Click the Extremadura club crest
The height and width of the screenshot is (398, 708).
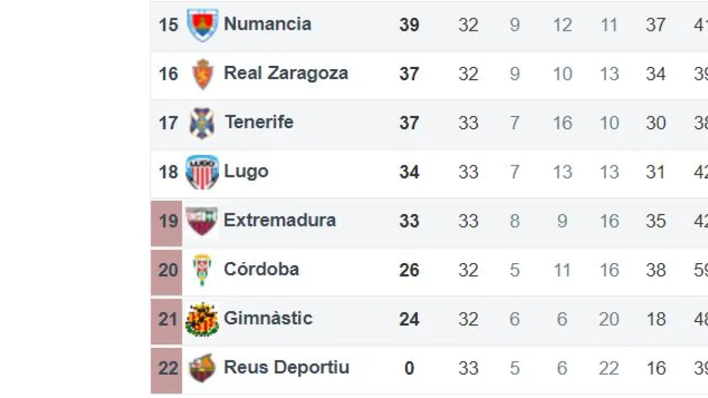tap(202, 221)
